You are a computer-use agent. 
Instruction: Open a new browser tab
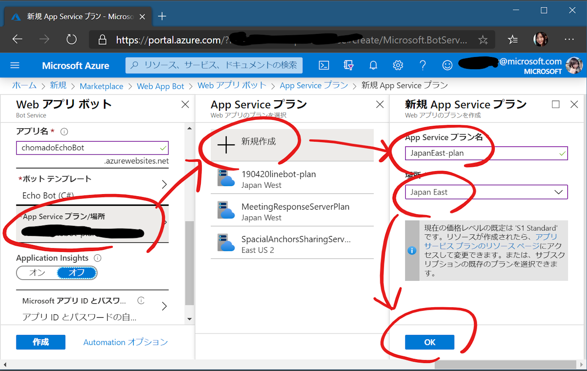pyautogui.click(x=162, y=16)
